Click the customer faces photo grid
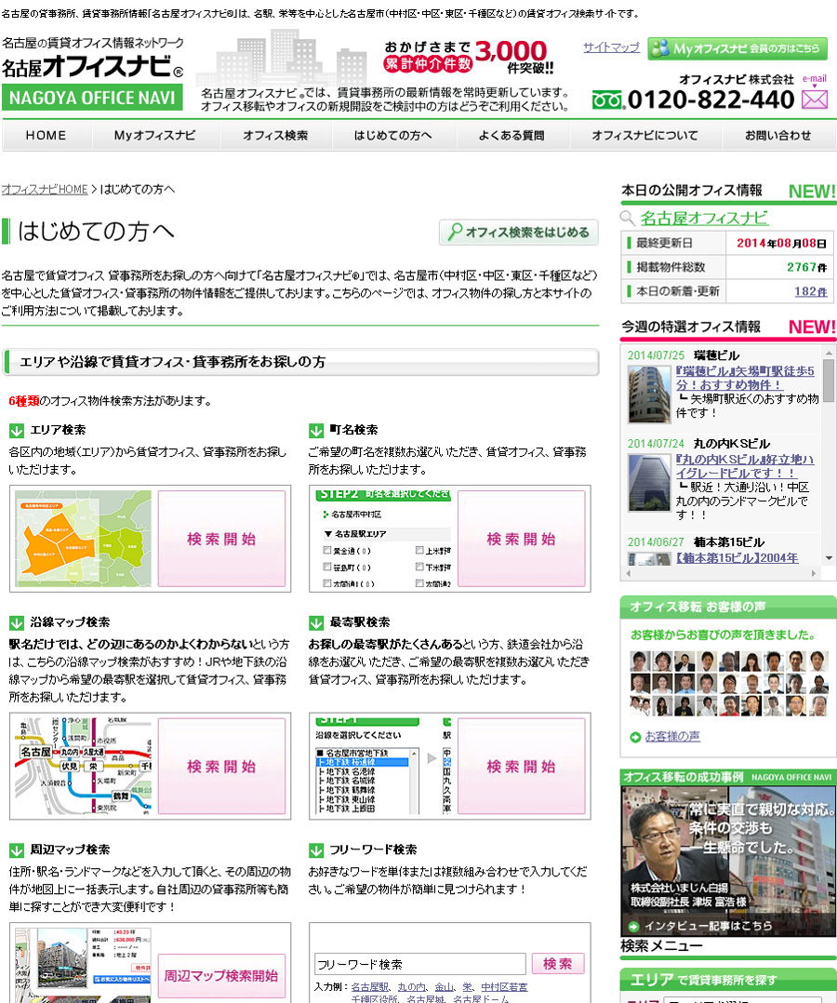This screenshot has height=1003, width=837. (728, 683)
